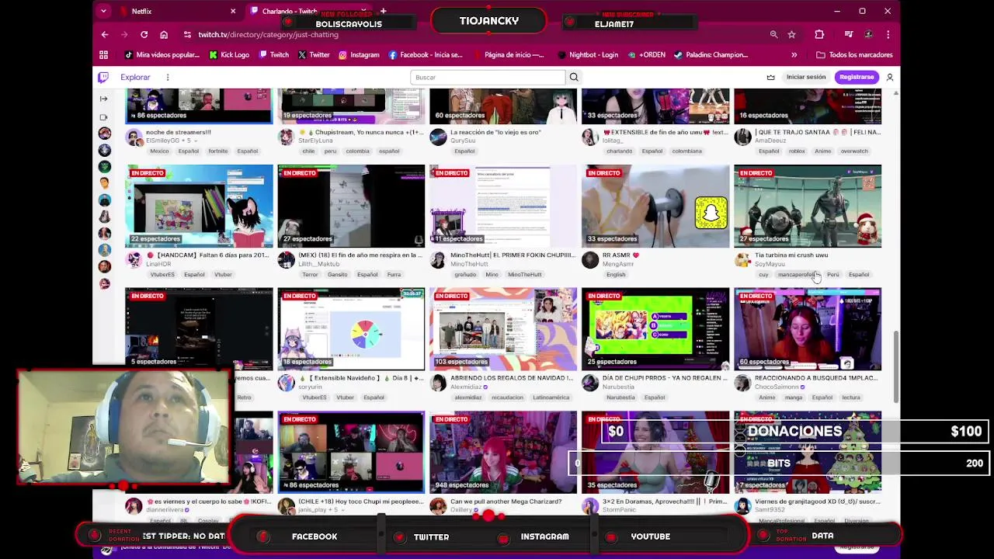Select the roblox tag under AmaDeeuz
Screen dimensions: 994x559
[x=797, y=151]
